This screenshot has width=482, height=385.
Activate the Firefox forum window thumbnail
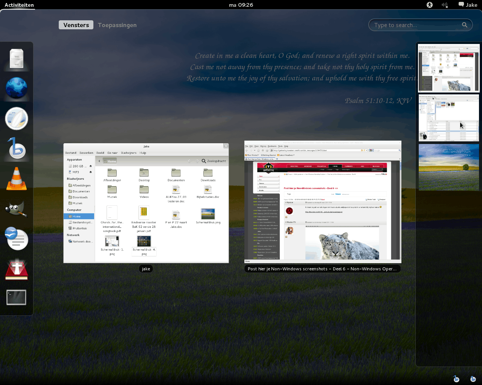tap(323, 202)
